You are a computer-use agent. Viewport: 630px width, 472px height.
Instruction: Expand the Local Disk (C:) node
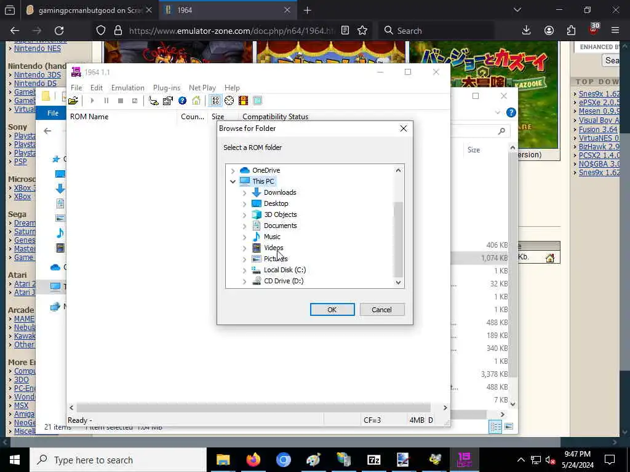[244, 270]
